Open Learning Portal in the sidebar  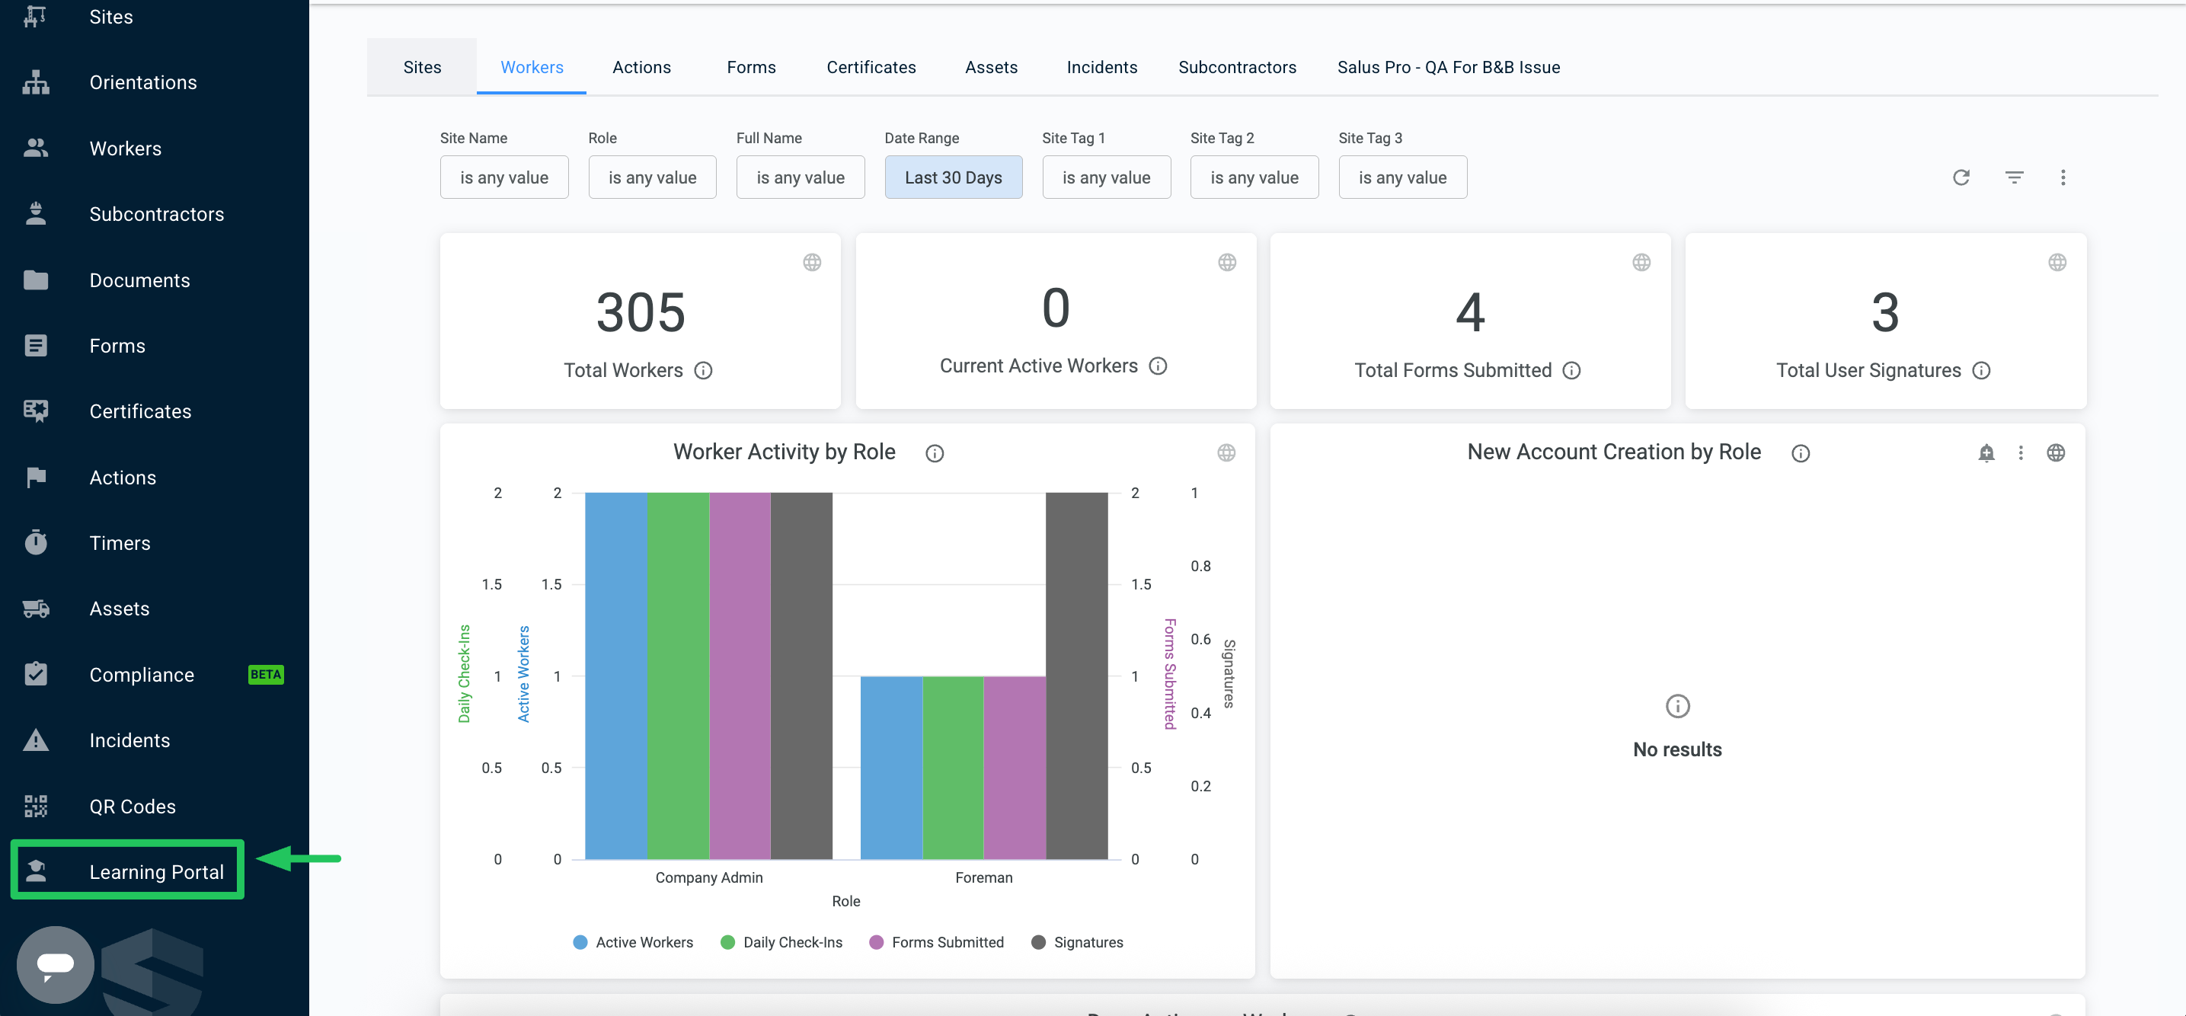pos(127,871)
